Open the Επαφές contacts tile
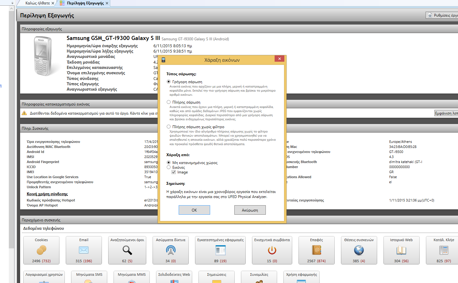 click(x=316, y=250)
